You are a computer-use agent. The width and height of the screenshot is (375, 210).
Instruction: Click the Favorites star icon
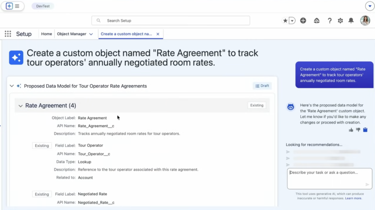[x=285, y=21]
